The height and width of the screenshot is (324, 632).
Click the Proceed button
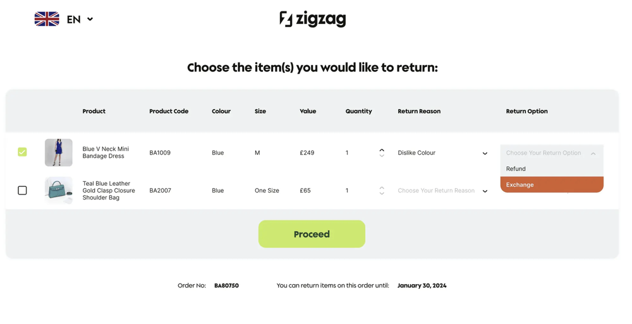tap(312, 234)
